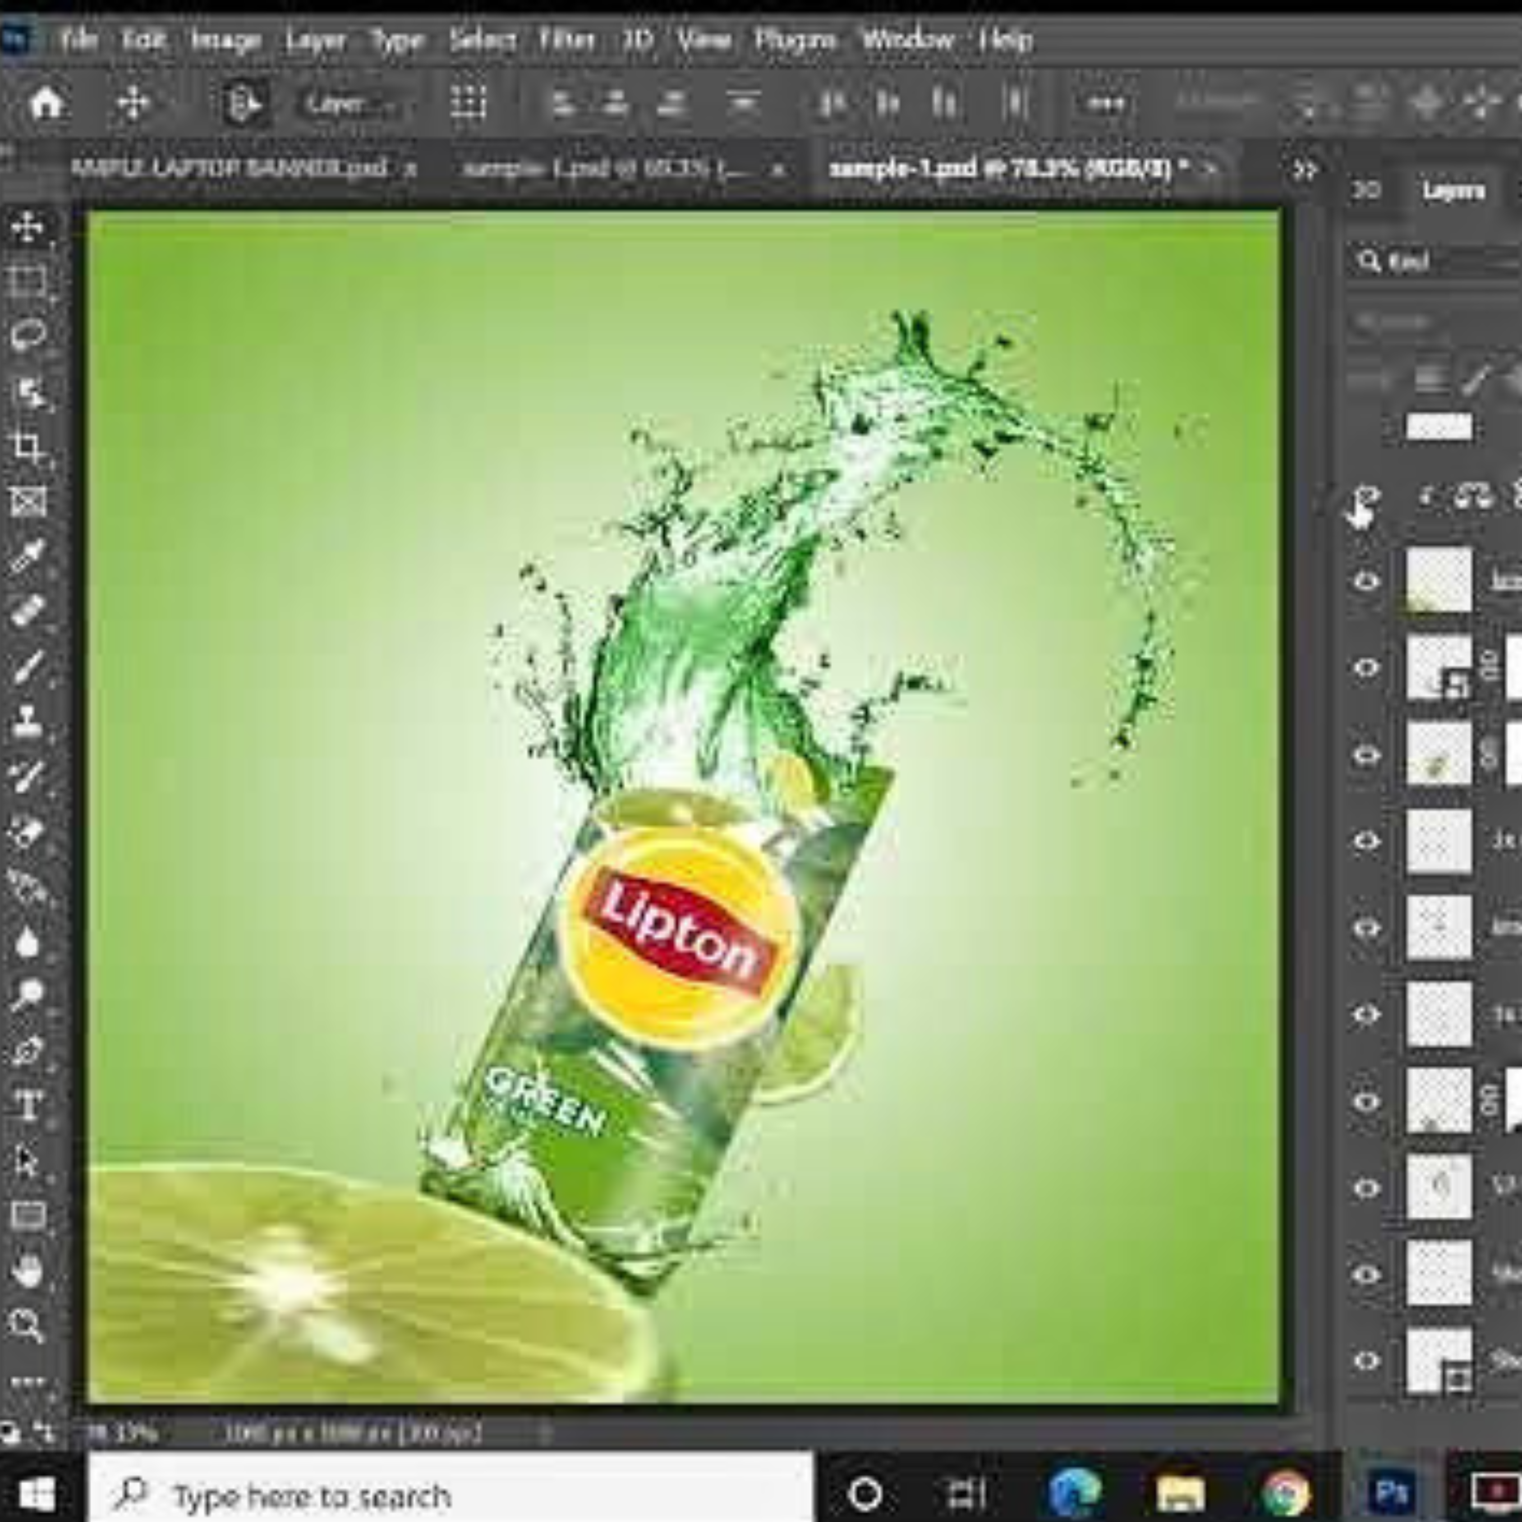Toggle eye of fourth layer from top
The image size is (1522, 1522).
[1367, 841]
